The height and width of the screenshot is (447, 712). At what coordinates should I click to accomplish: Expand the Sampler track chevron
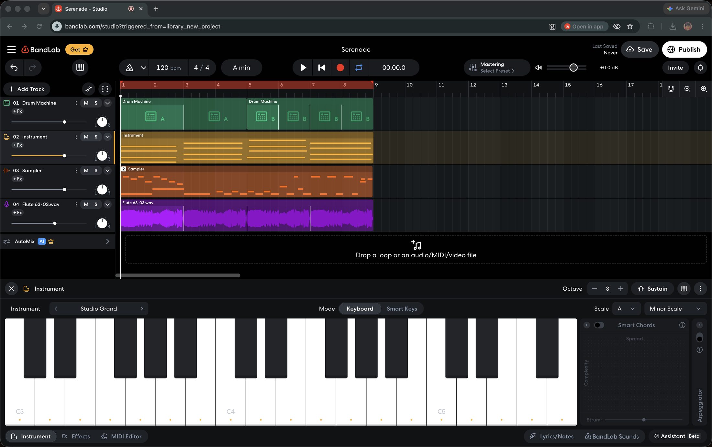click(x=108, y=170)
